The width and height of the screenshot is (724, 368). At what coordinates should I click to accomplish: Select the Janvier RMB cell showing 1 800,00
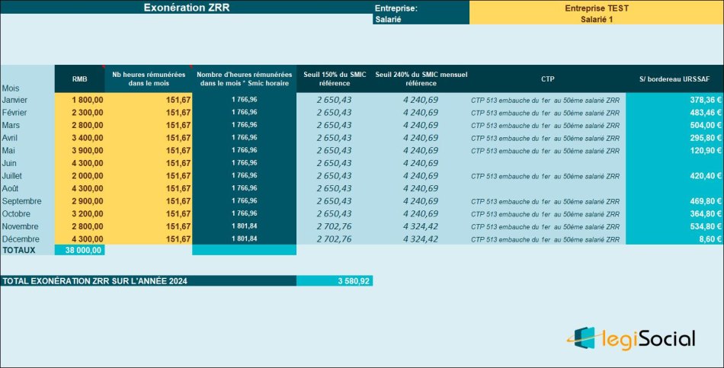(x=79, y=100)
